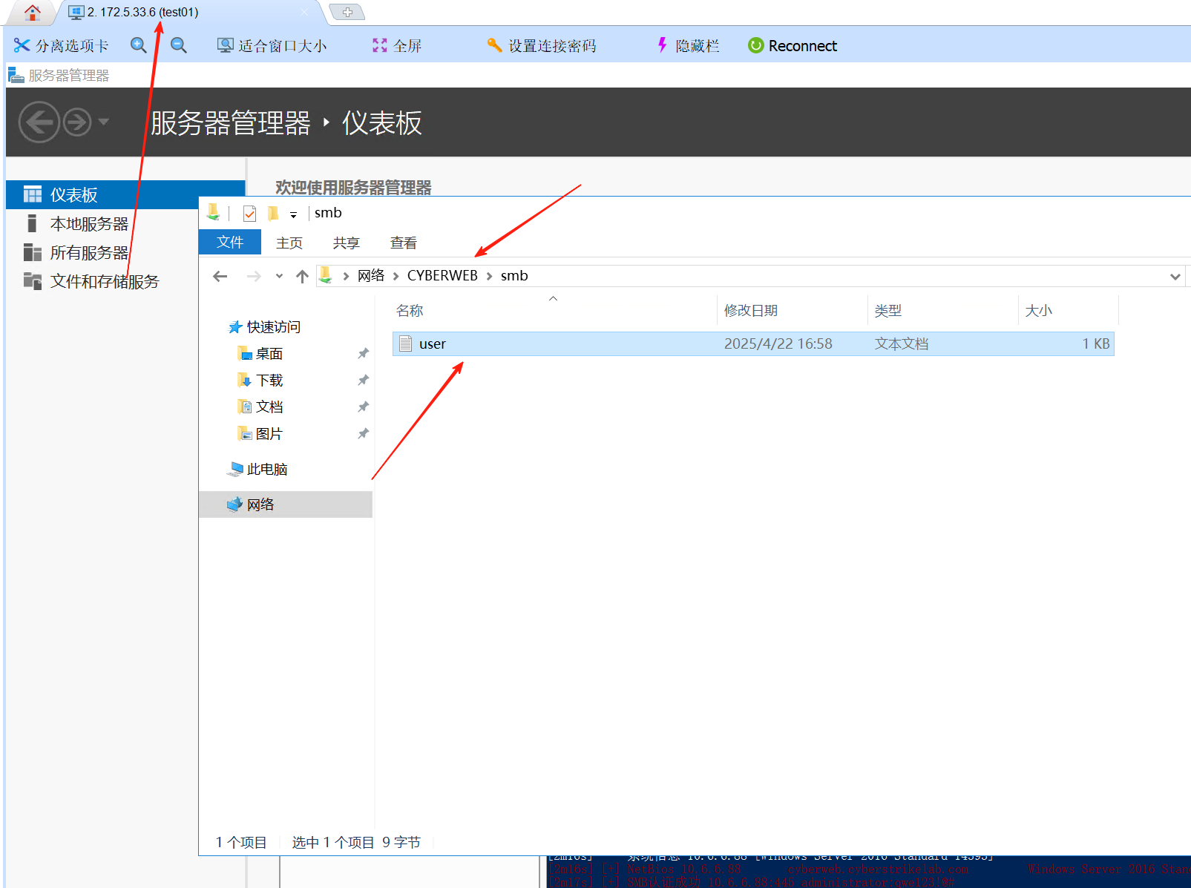
Task: Open the customize quick access toolbar dropdown
Action: (x=293, y=214)
